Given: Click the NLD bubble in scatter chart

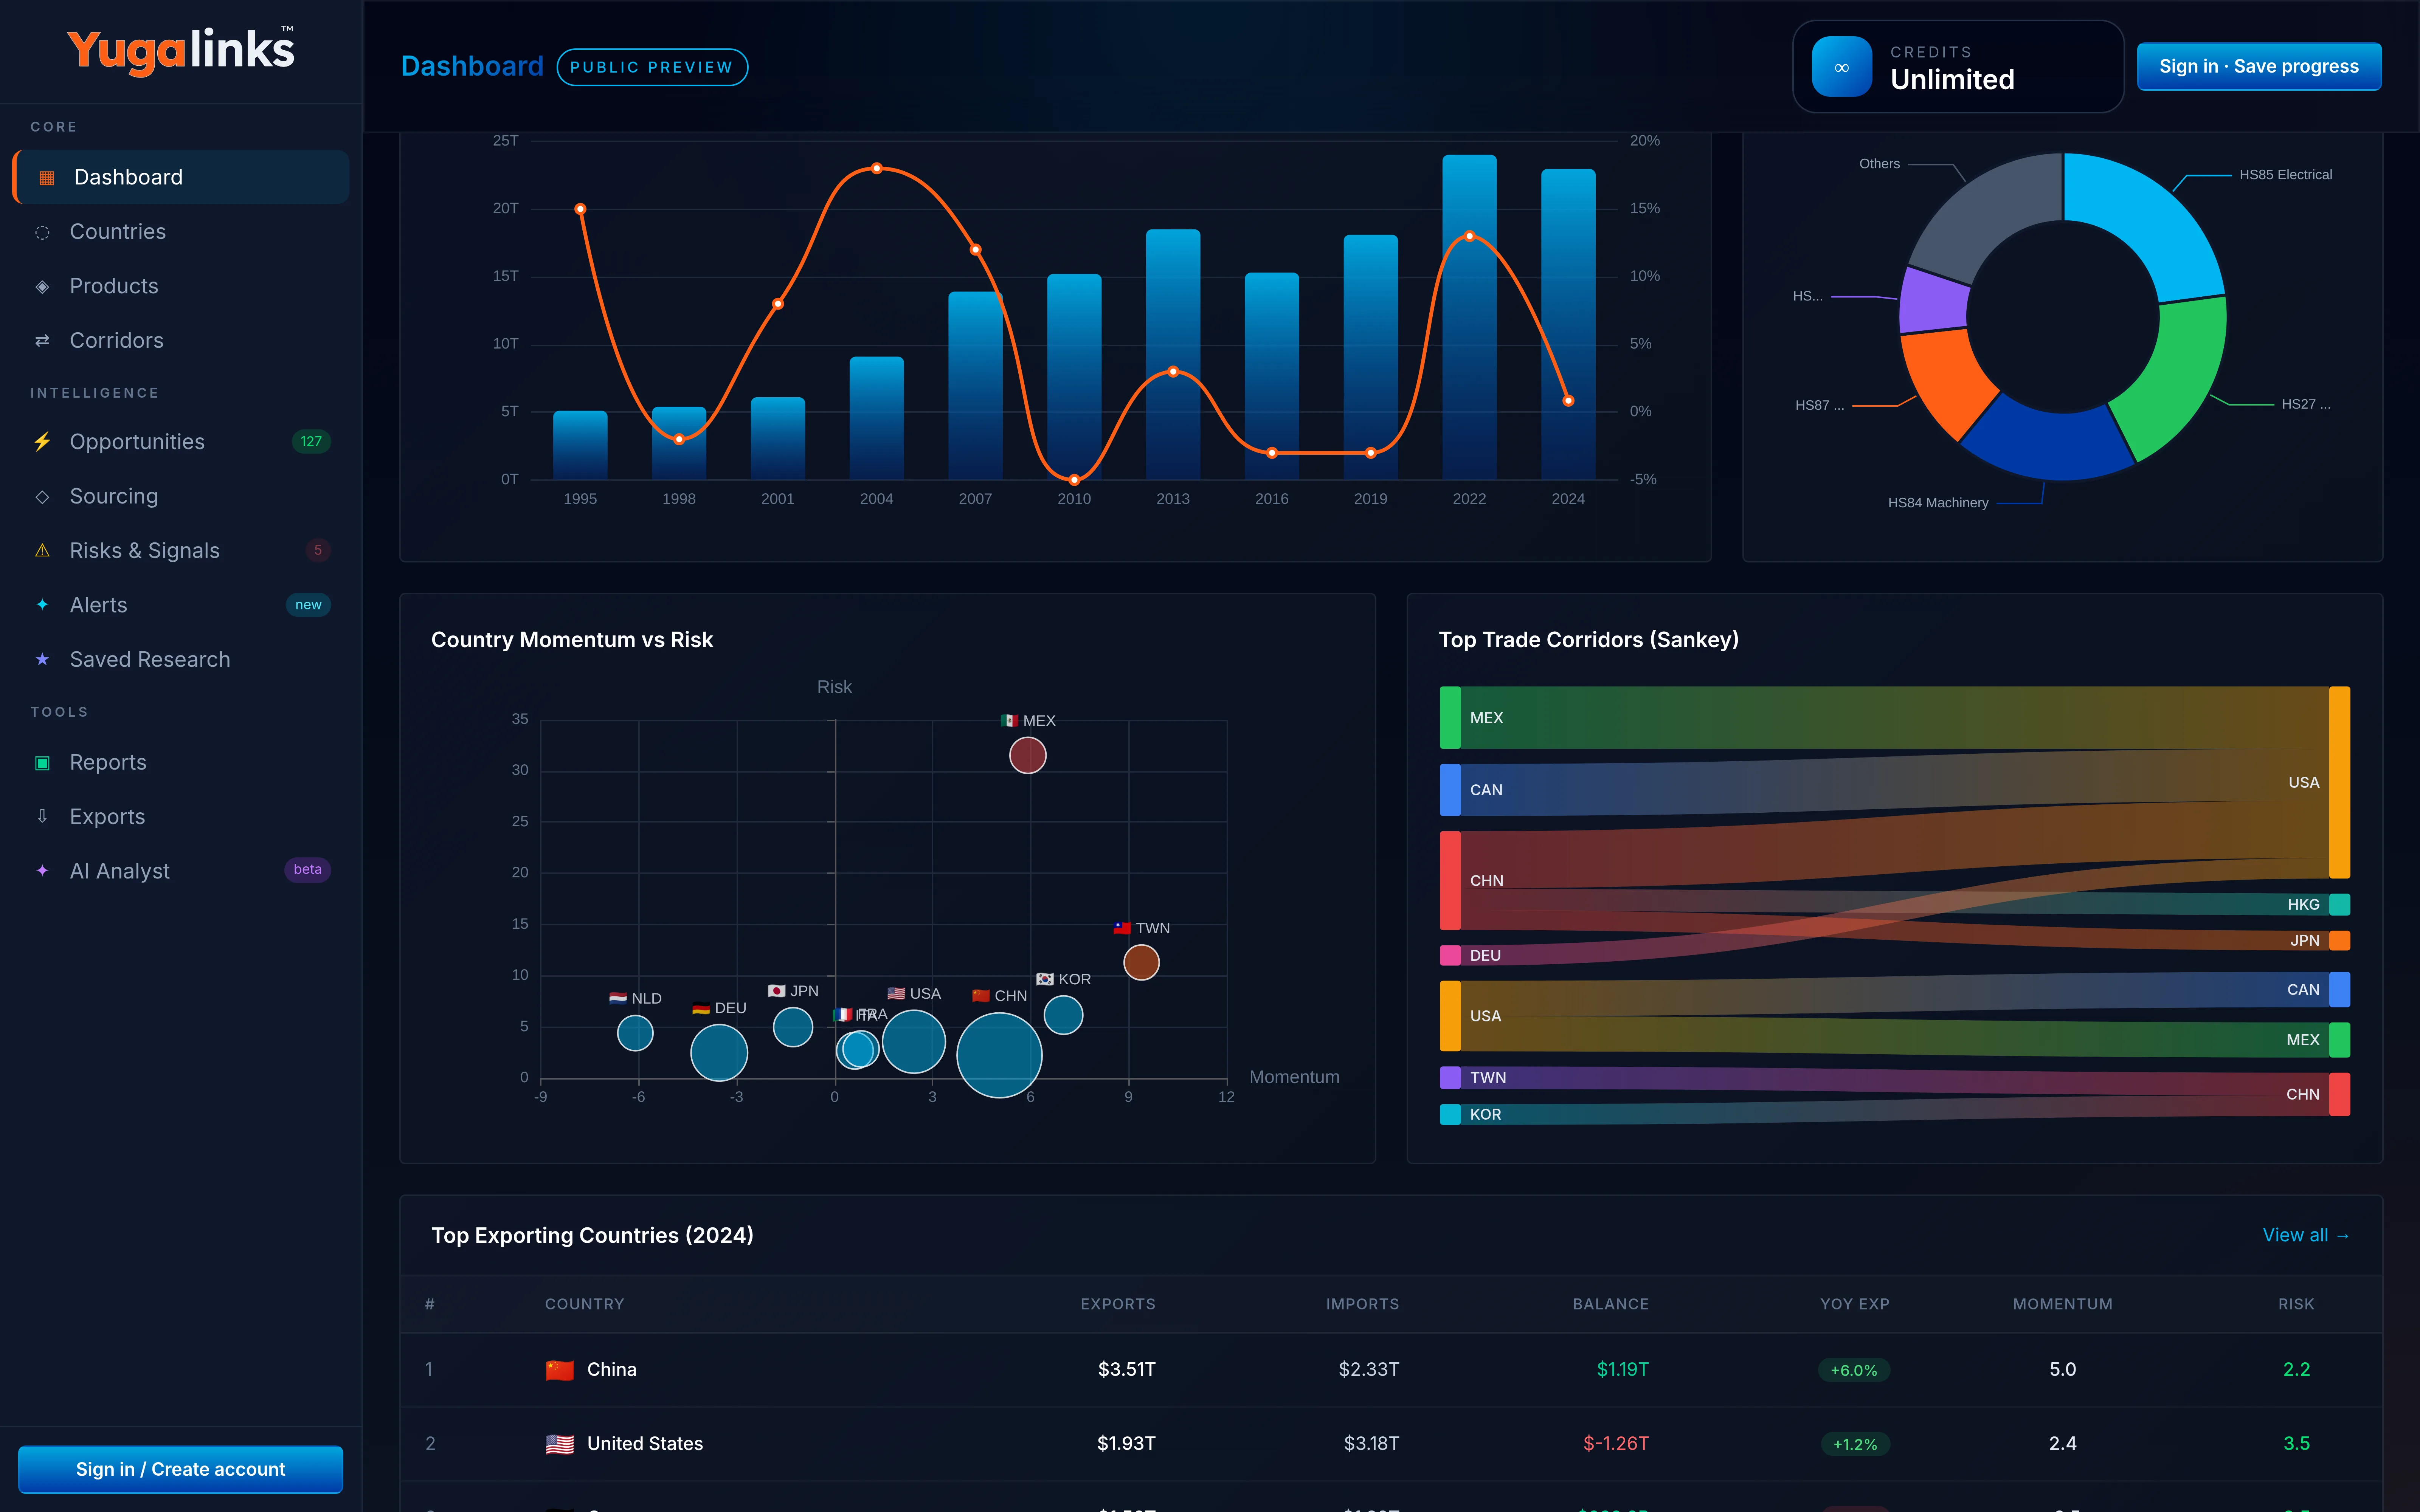Looking at the screenshot, I should point(635,1033).
